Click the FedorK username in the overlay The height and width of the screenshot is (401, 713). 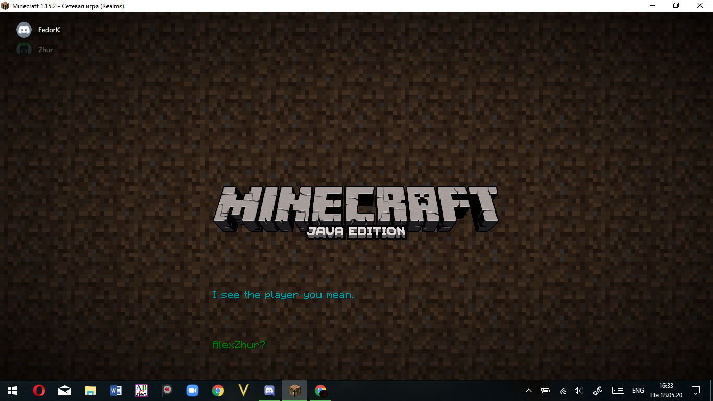pos(49,30)
